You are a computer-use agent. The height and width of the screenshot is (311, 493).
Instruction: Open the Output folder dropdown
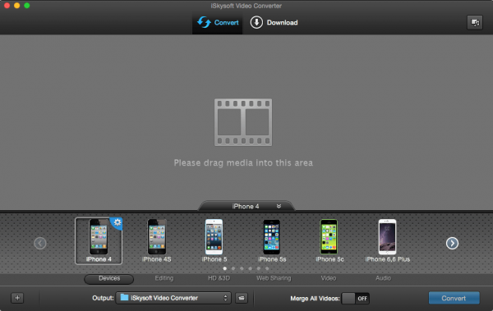click(x=173, y=298)
